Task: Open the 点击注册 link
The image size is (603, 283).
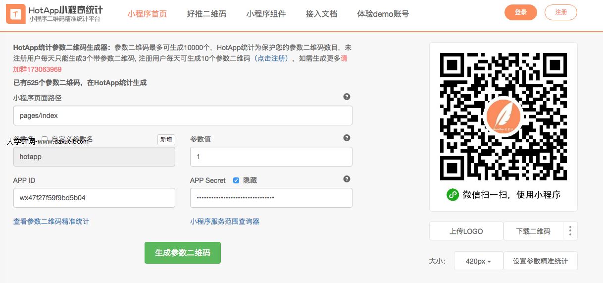Action: click(x=272, y=58)
